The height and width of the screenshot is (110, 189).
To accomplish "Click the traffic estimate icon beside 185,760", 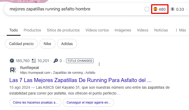I will pyautogui.click(x=12, y=61).
